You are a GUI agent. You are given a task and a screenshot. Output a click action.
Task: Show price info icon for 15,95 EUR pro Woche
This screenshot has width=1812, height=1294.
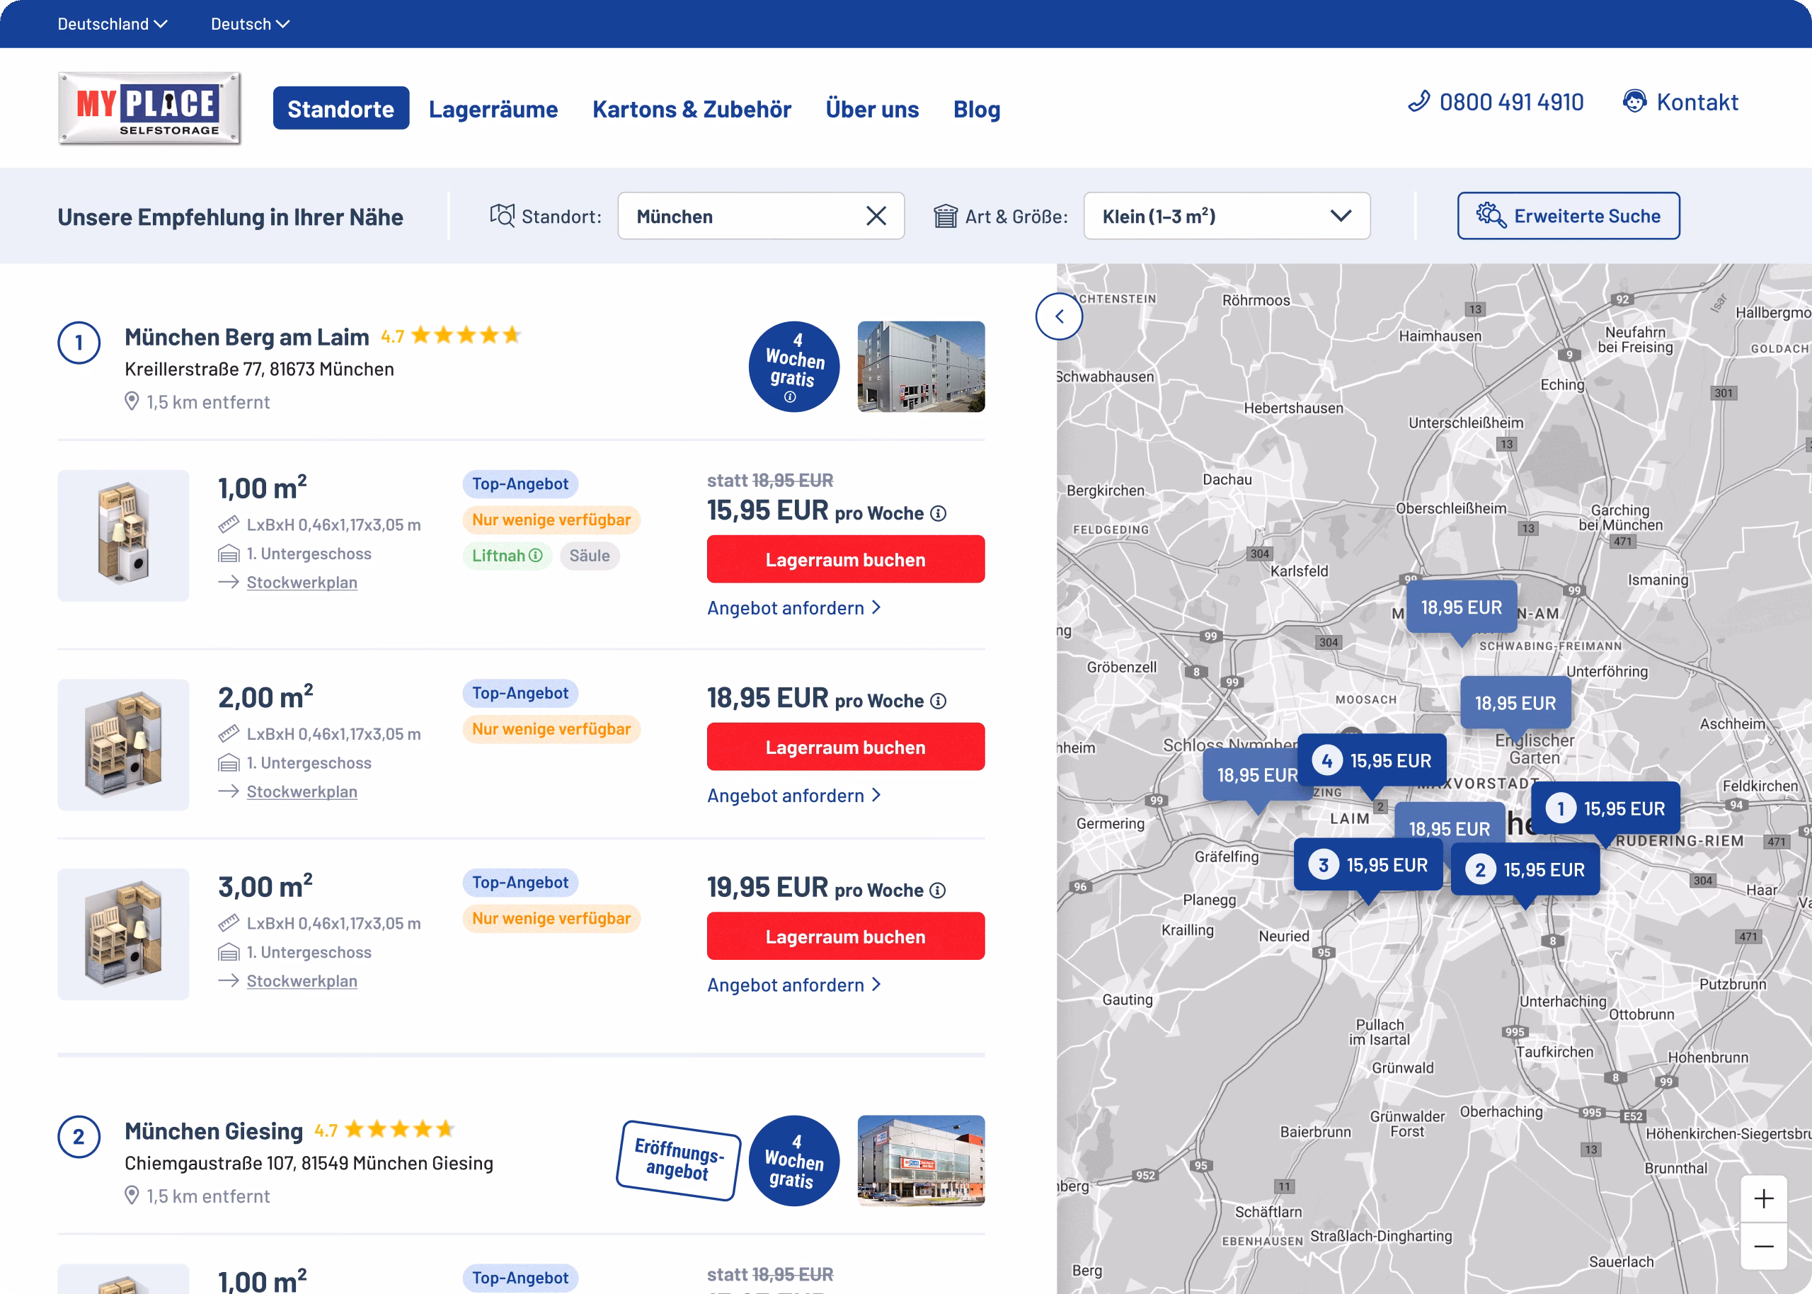click(939, 513)
